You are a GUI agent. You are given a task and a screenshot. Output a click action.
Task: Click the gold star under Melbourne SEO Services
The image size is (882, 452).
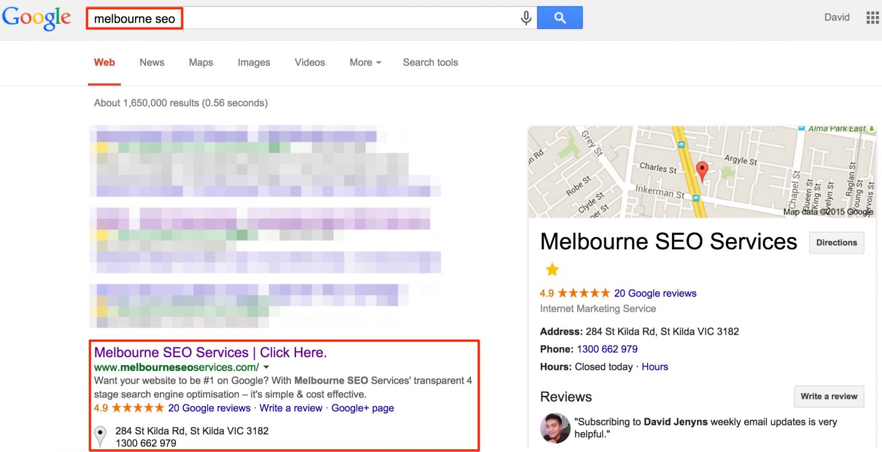552,270
